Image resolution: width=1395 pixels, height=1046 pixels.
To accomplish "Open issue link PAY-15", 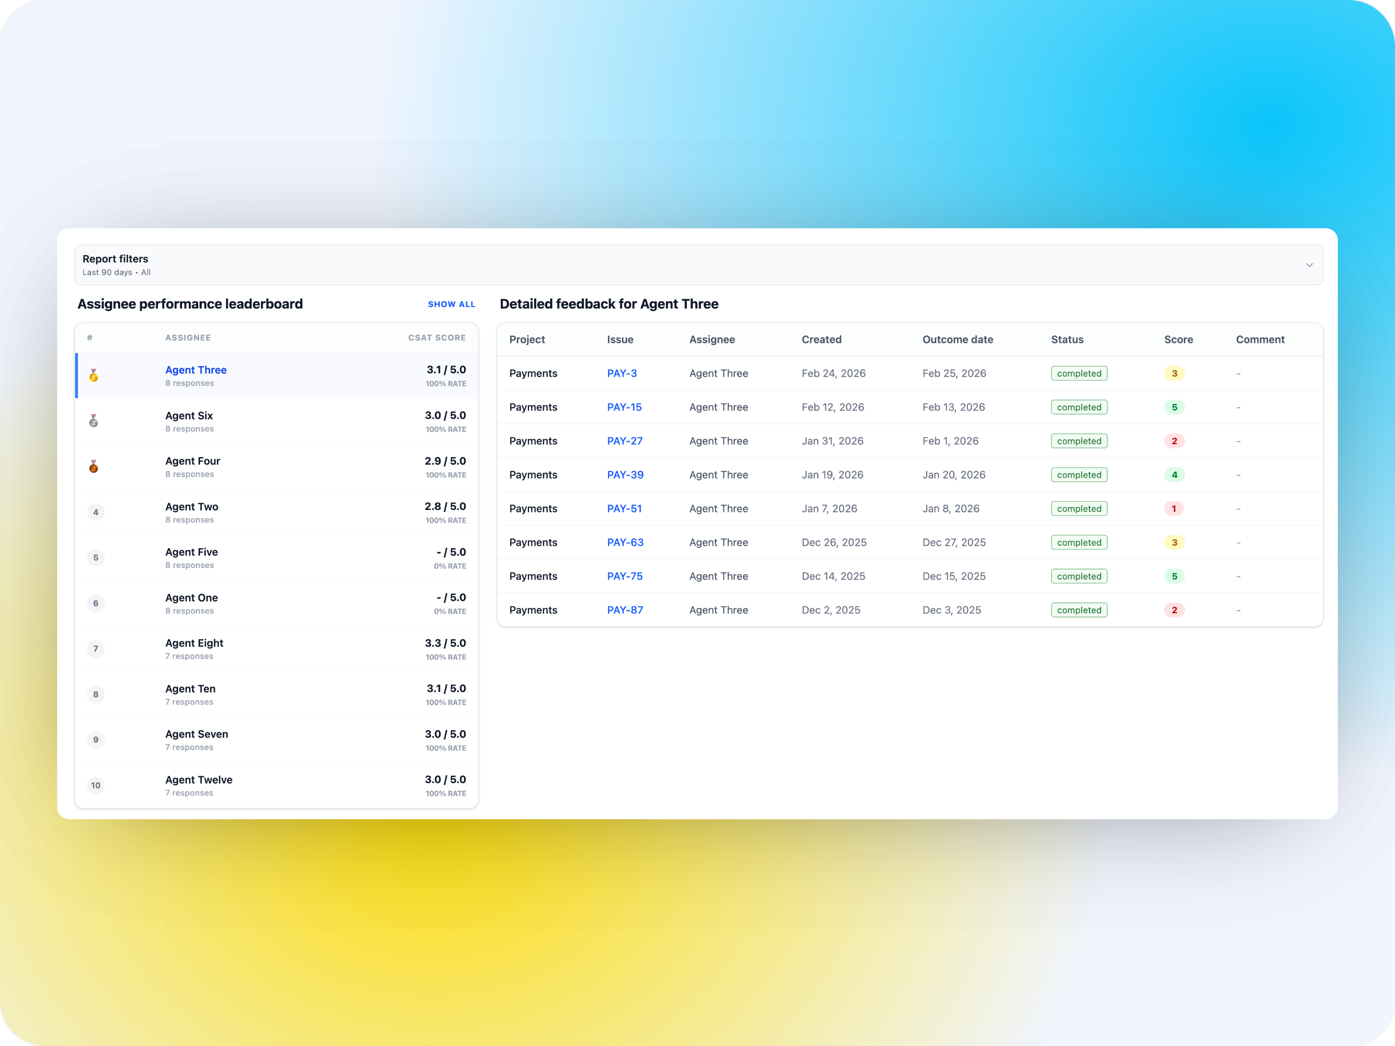I will 624,407.
